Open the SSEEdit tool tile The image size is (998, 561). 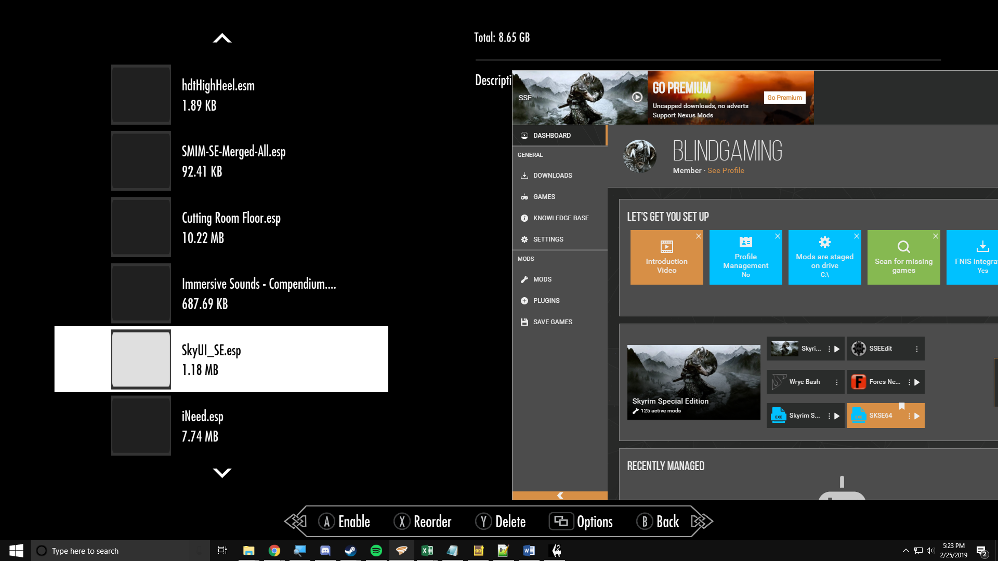point(879,349)
